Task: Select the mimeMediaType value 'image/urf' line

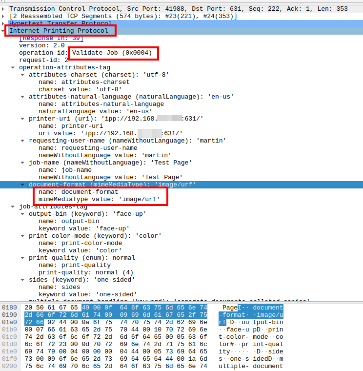Action: point(100,199)
